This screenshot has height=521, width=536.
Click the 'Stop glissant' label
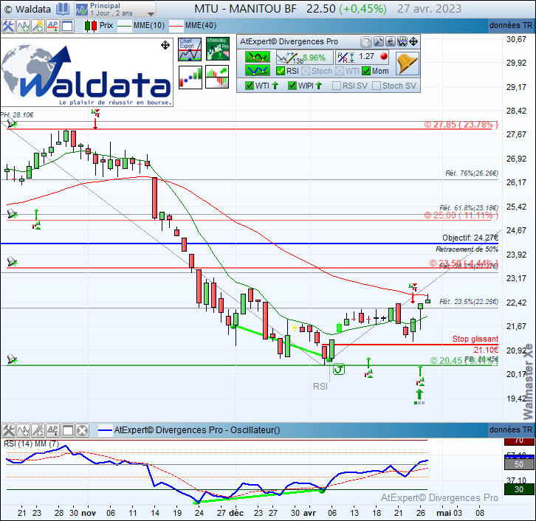coord(475,339)
